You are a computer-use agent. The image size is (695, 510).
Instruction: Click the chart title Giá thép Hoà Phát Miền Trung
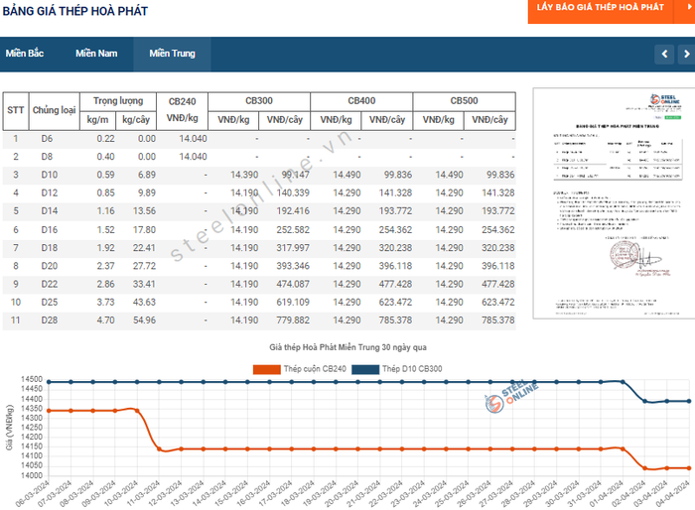pyautogui.click(x=347, y=348)
